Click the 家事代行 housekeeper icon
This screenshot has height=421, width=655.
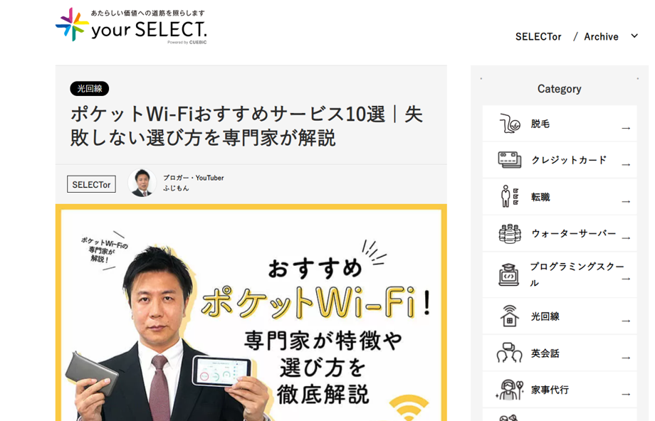509,390
